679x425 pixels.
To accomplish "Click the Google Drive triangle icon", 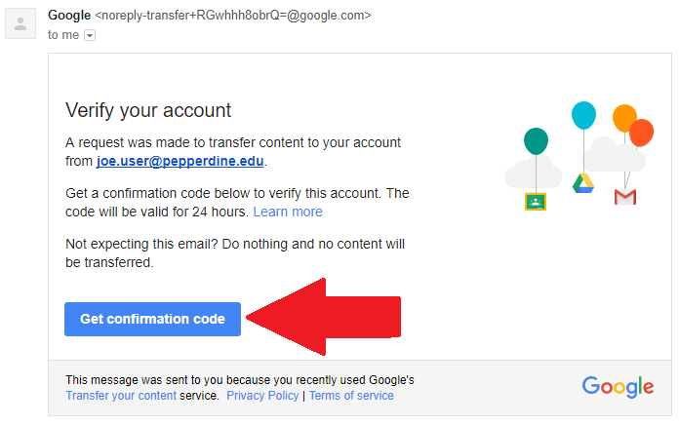I will coord(583,183).
